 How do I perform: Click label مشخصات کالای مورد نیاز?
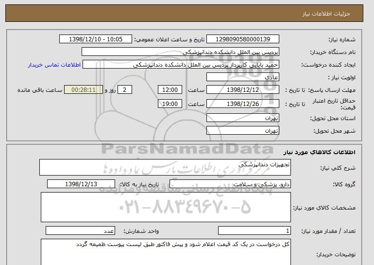point(324,208)
